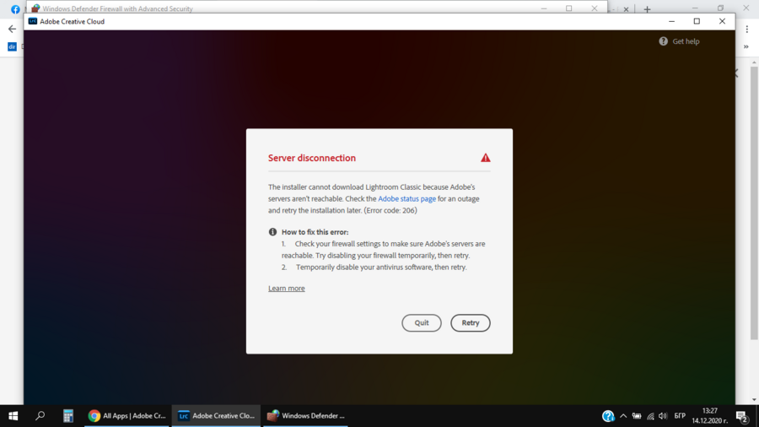759x427 pixels.
Task: Click the network tray icon
Action: (x=650, y=416)
